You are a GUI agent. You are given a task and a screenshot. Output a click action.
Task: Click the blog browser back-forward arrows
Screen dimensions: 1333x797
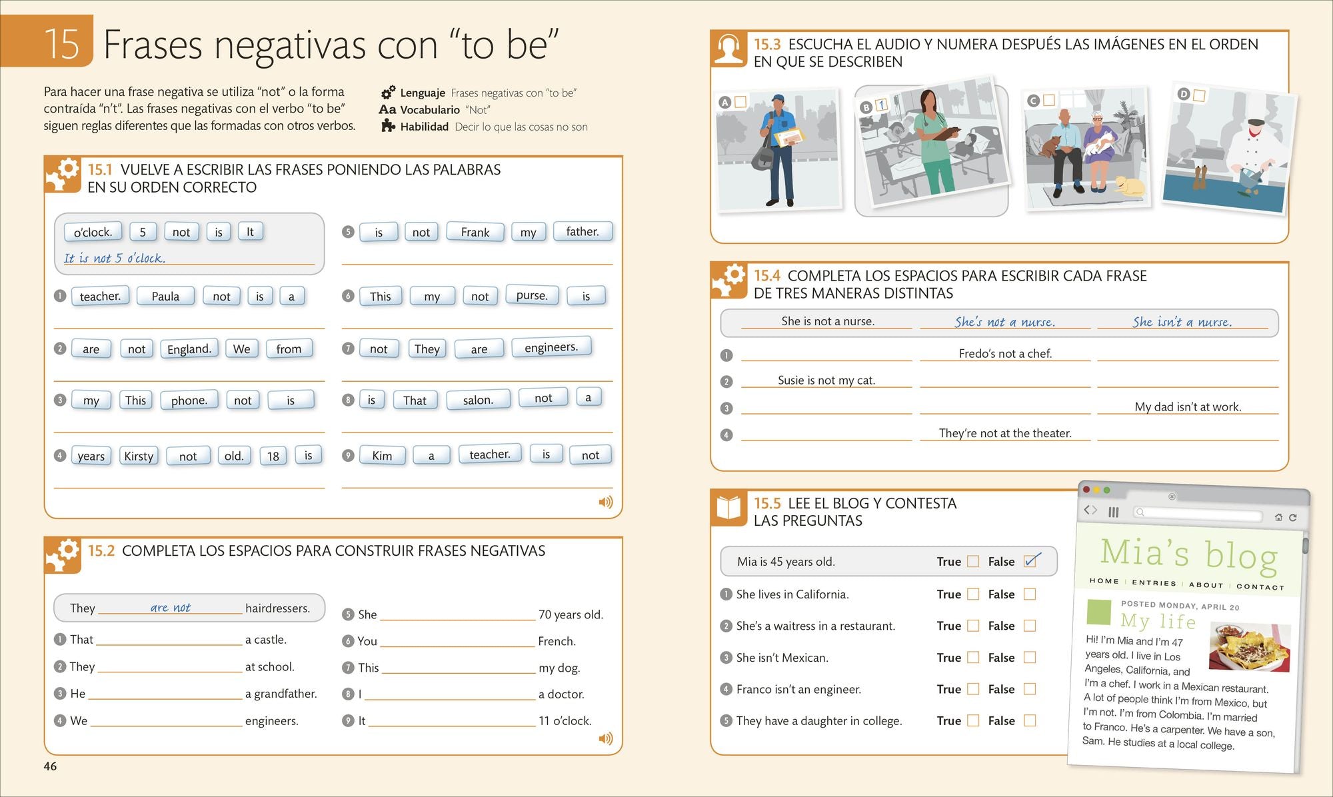[x=1090, y=510]
